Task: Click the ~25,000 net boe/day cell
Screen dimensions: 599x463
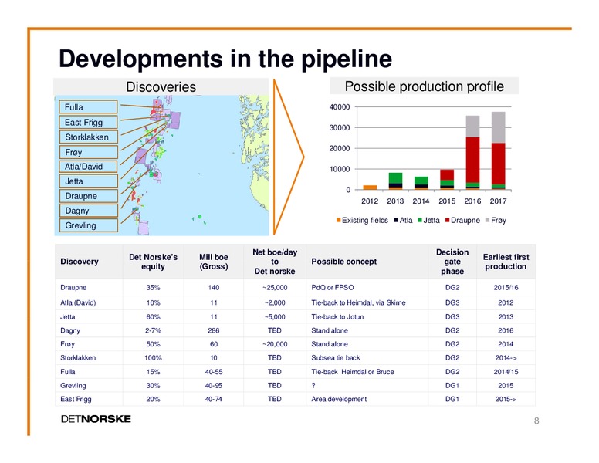Action: click(x=275, y=288)
